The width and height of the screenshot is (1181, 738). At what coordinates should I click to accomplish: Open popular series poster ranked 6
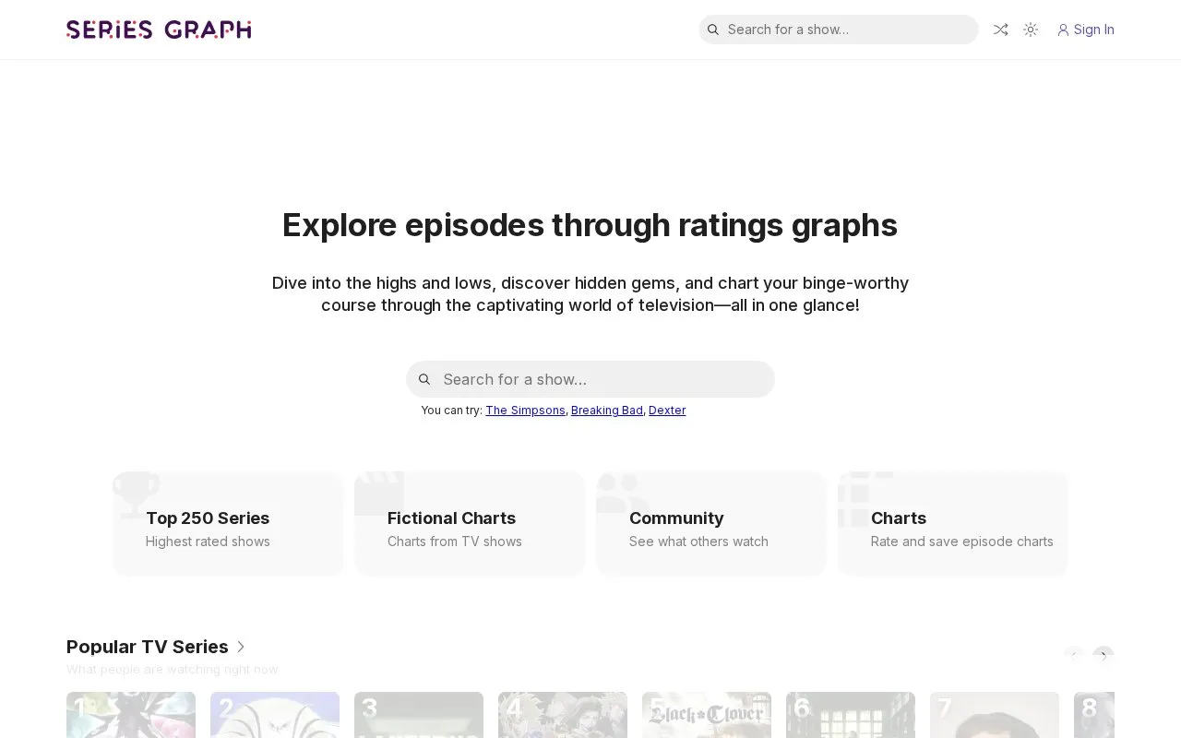851,715
